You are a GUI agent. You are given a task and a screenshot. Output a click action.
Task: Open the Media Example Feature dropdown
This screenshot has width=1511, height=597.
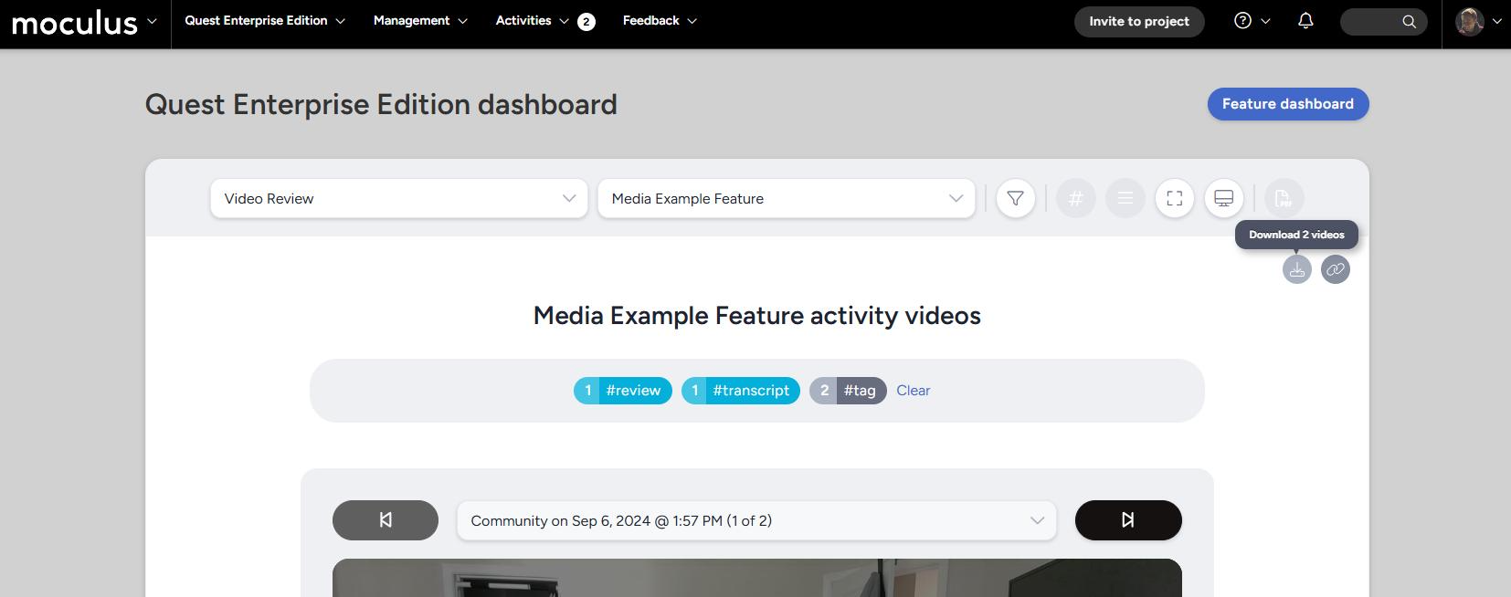pyautogui.click(x=786, y=198)
